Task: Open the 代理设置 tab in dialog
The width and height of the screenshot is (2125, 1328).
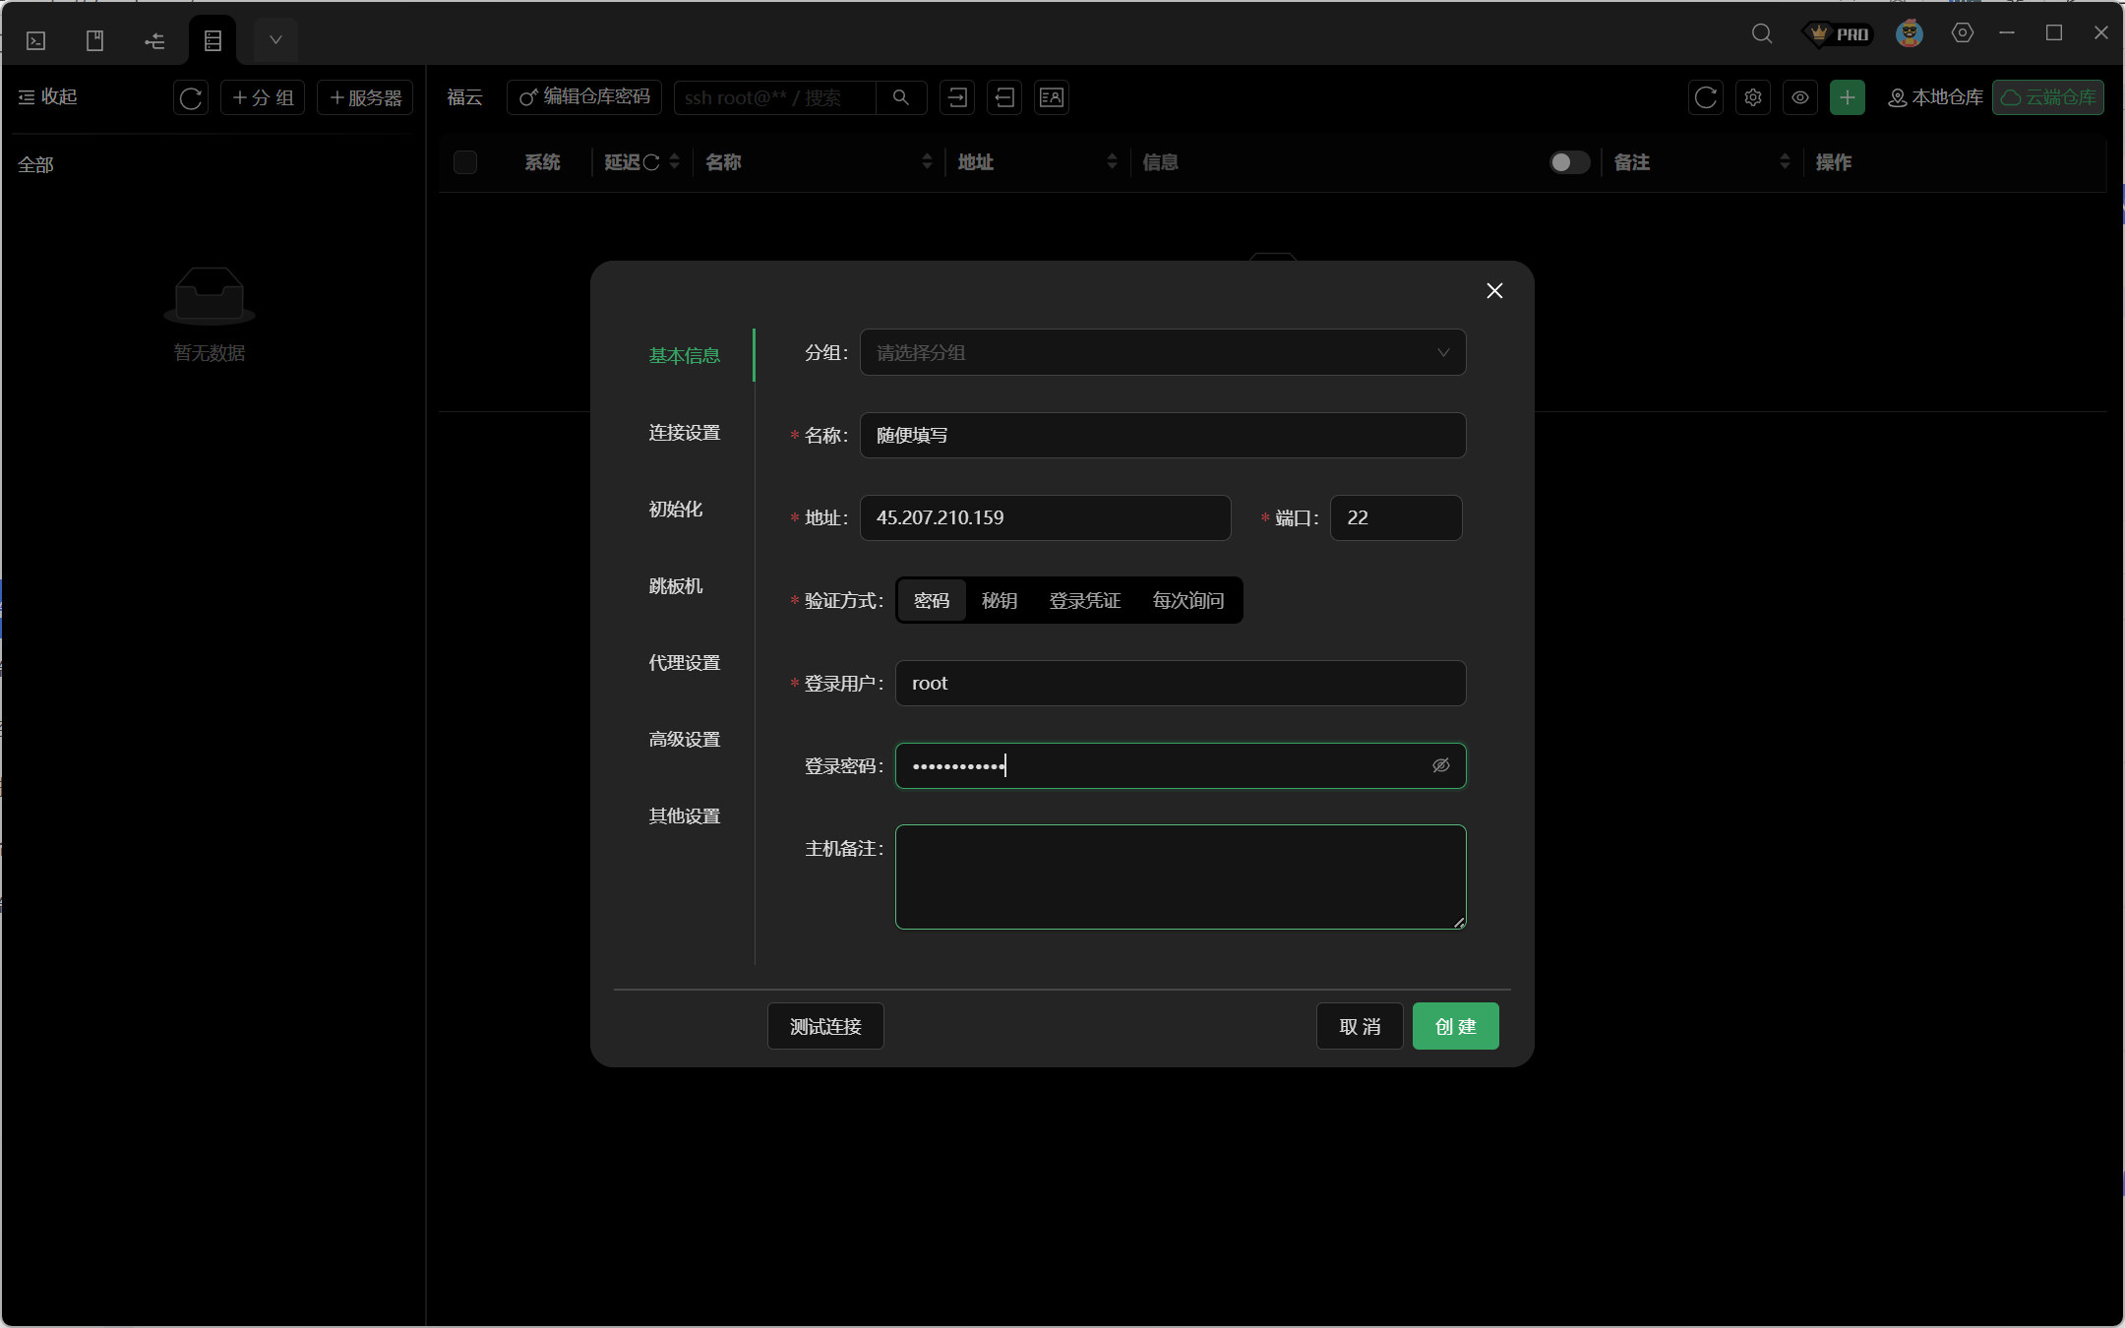Action: click(684, 663)
